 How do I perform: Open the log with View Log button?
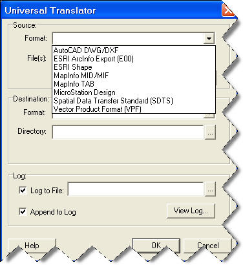[191, 211]
